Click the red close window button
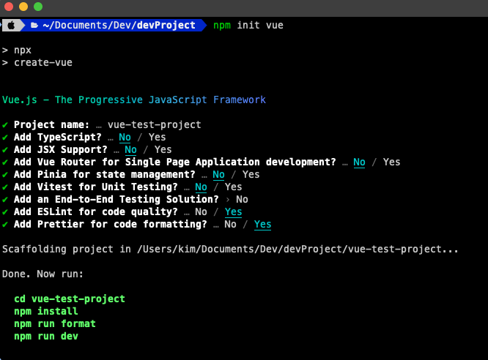488x360 pixels. click(9, 7)
